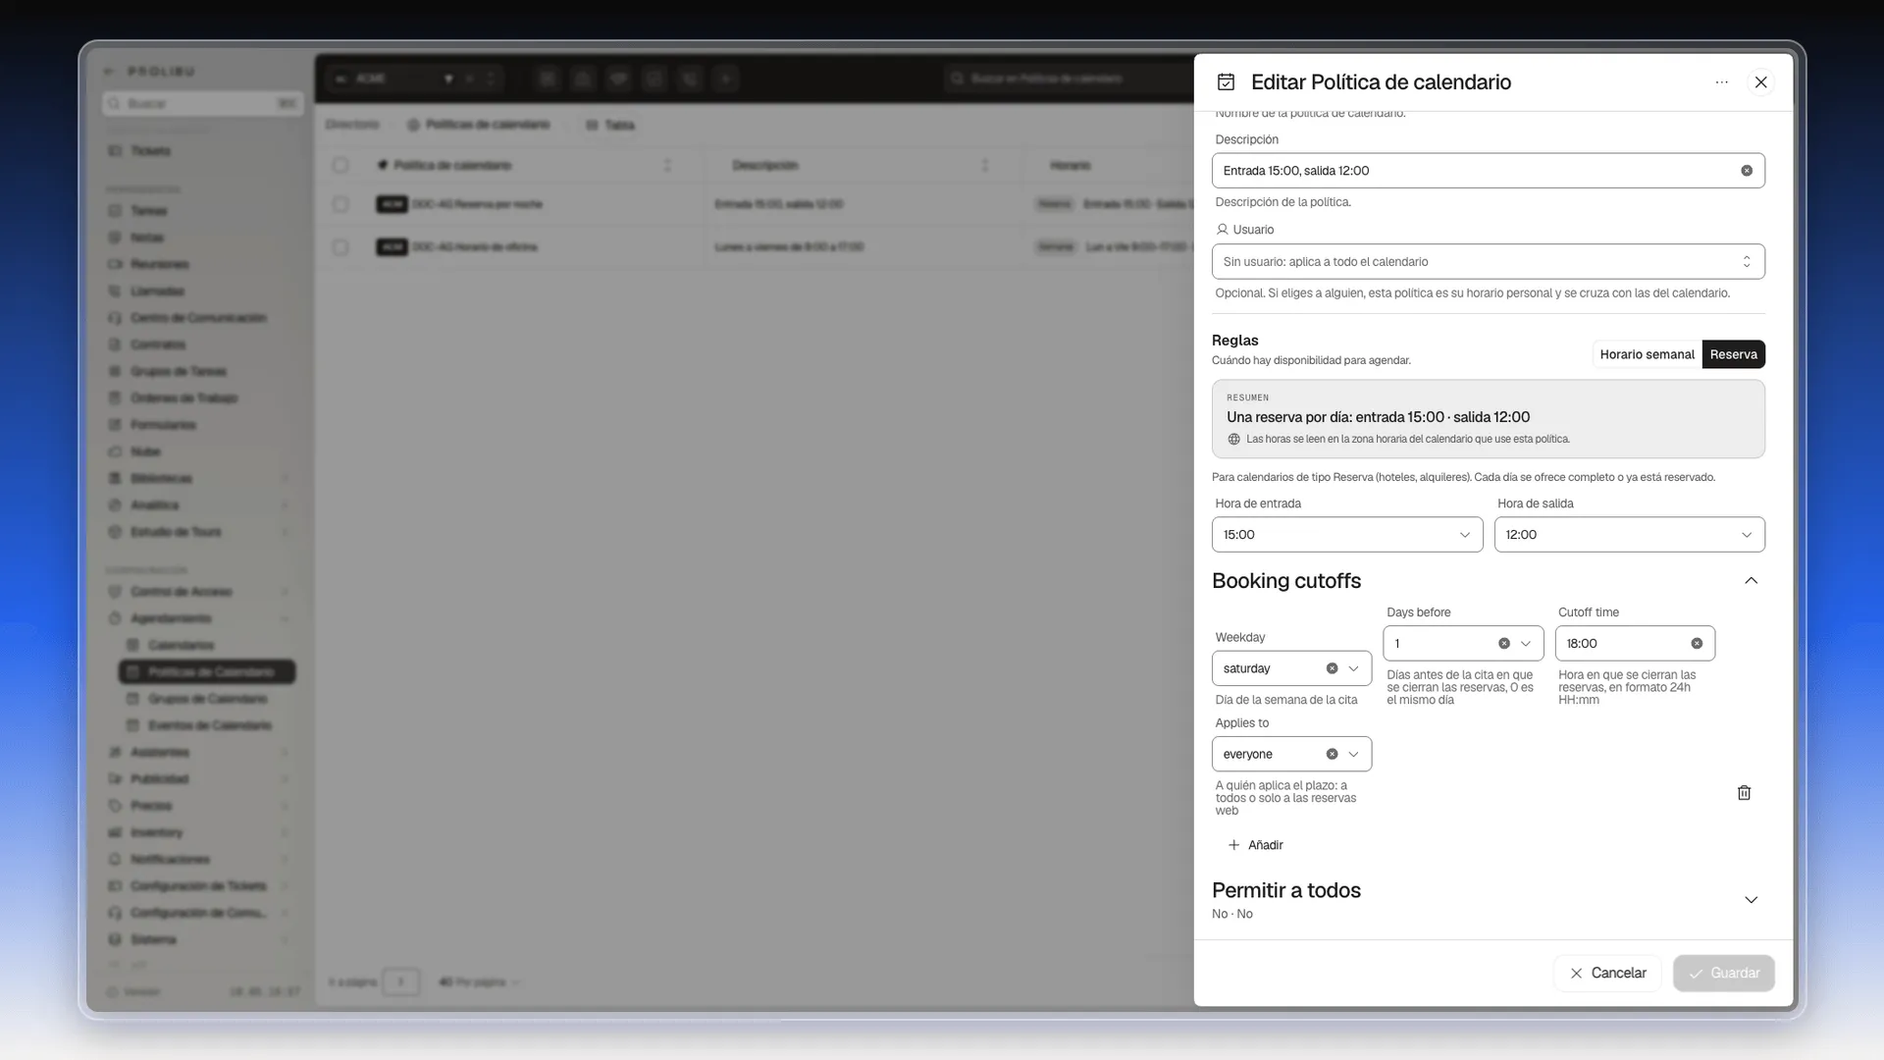Image resolution: width=1884 pixels, height=1060 pixels.
Task: Close the Editar Política de calendario panel
Action: tap(1760, 82)
